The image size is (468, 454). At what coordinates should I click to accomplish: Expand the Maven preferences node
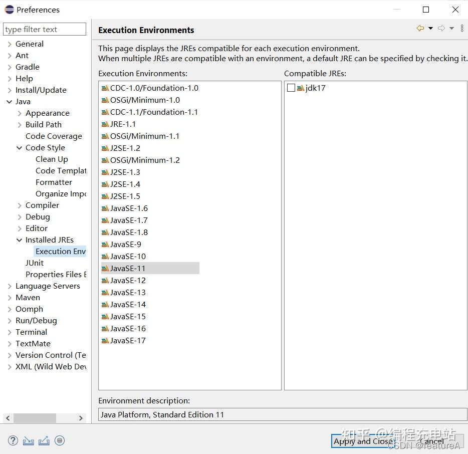pos(9,297)
